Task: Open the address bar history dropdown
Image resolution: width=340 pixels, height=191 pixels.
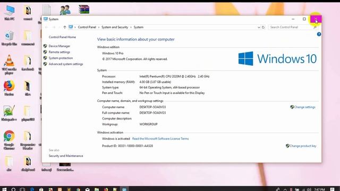Action: point(259,27)
